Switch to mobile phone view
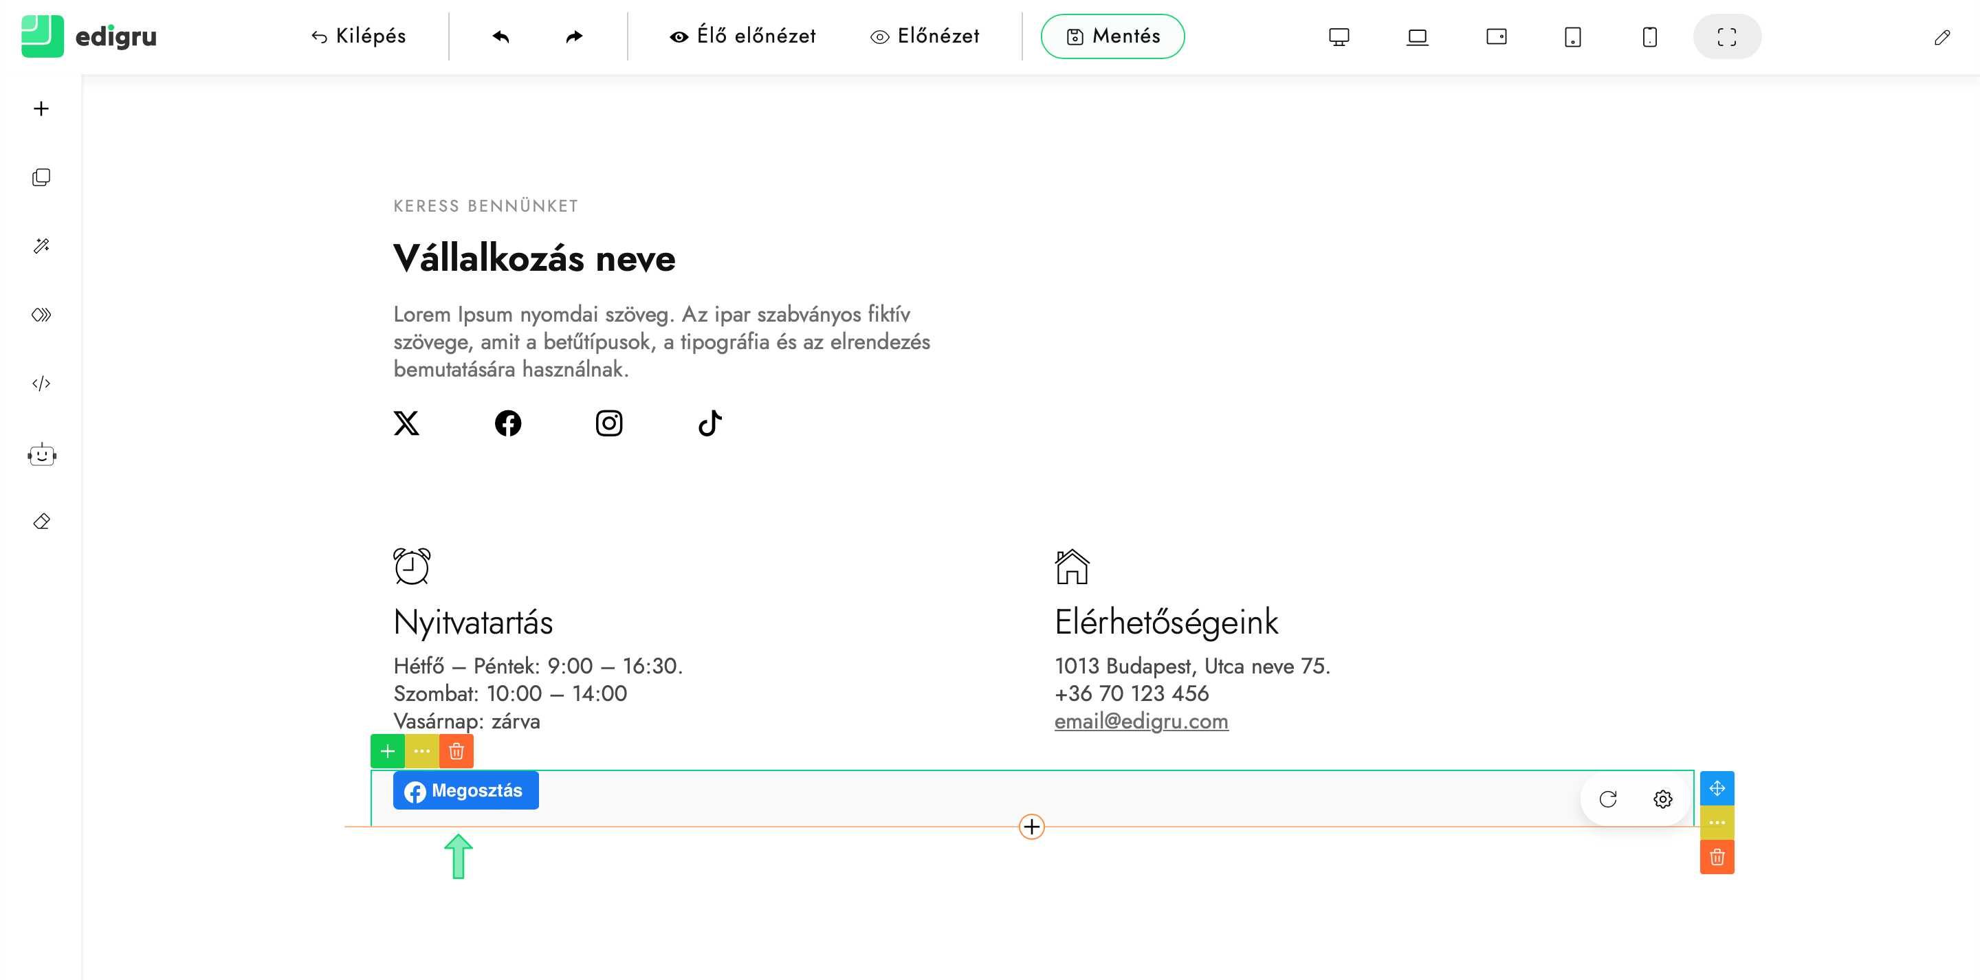Screen dimensions: 1980x980 click(x=1649, y=36)
